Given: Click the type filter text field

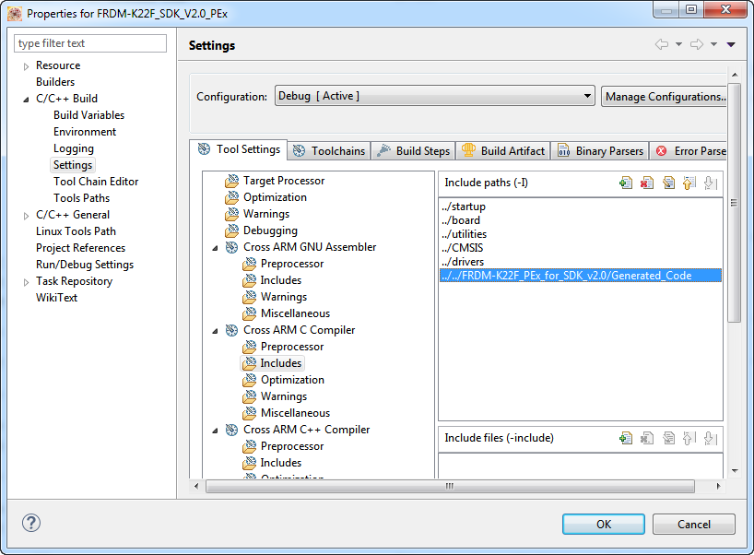Looking at the screenshot, I should (90, 43).
